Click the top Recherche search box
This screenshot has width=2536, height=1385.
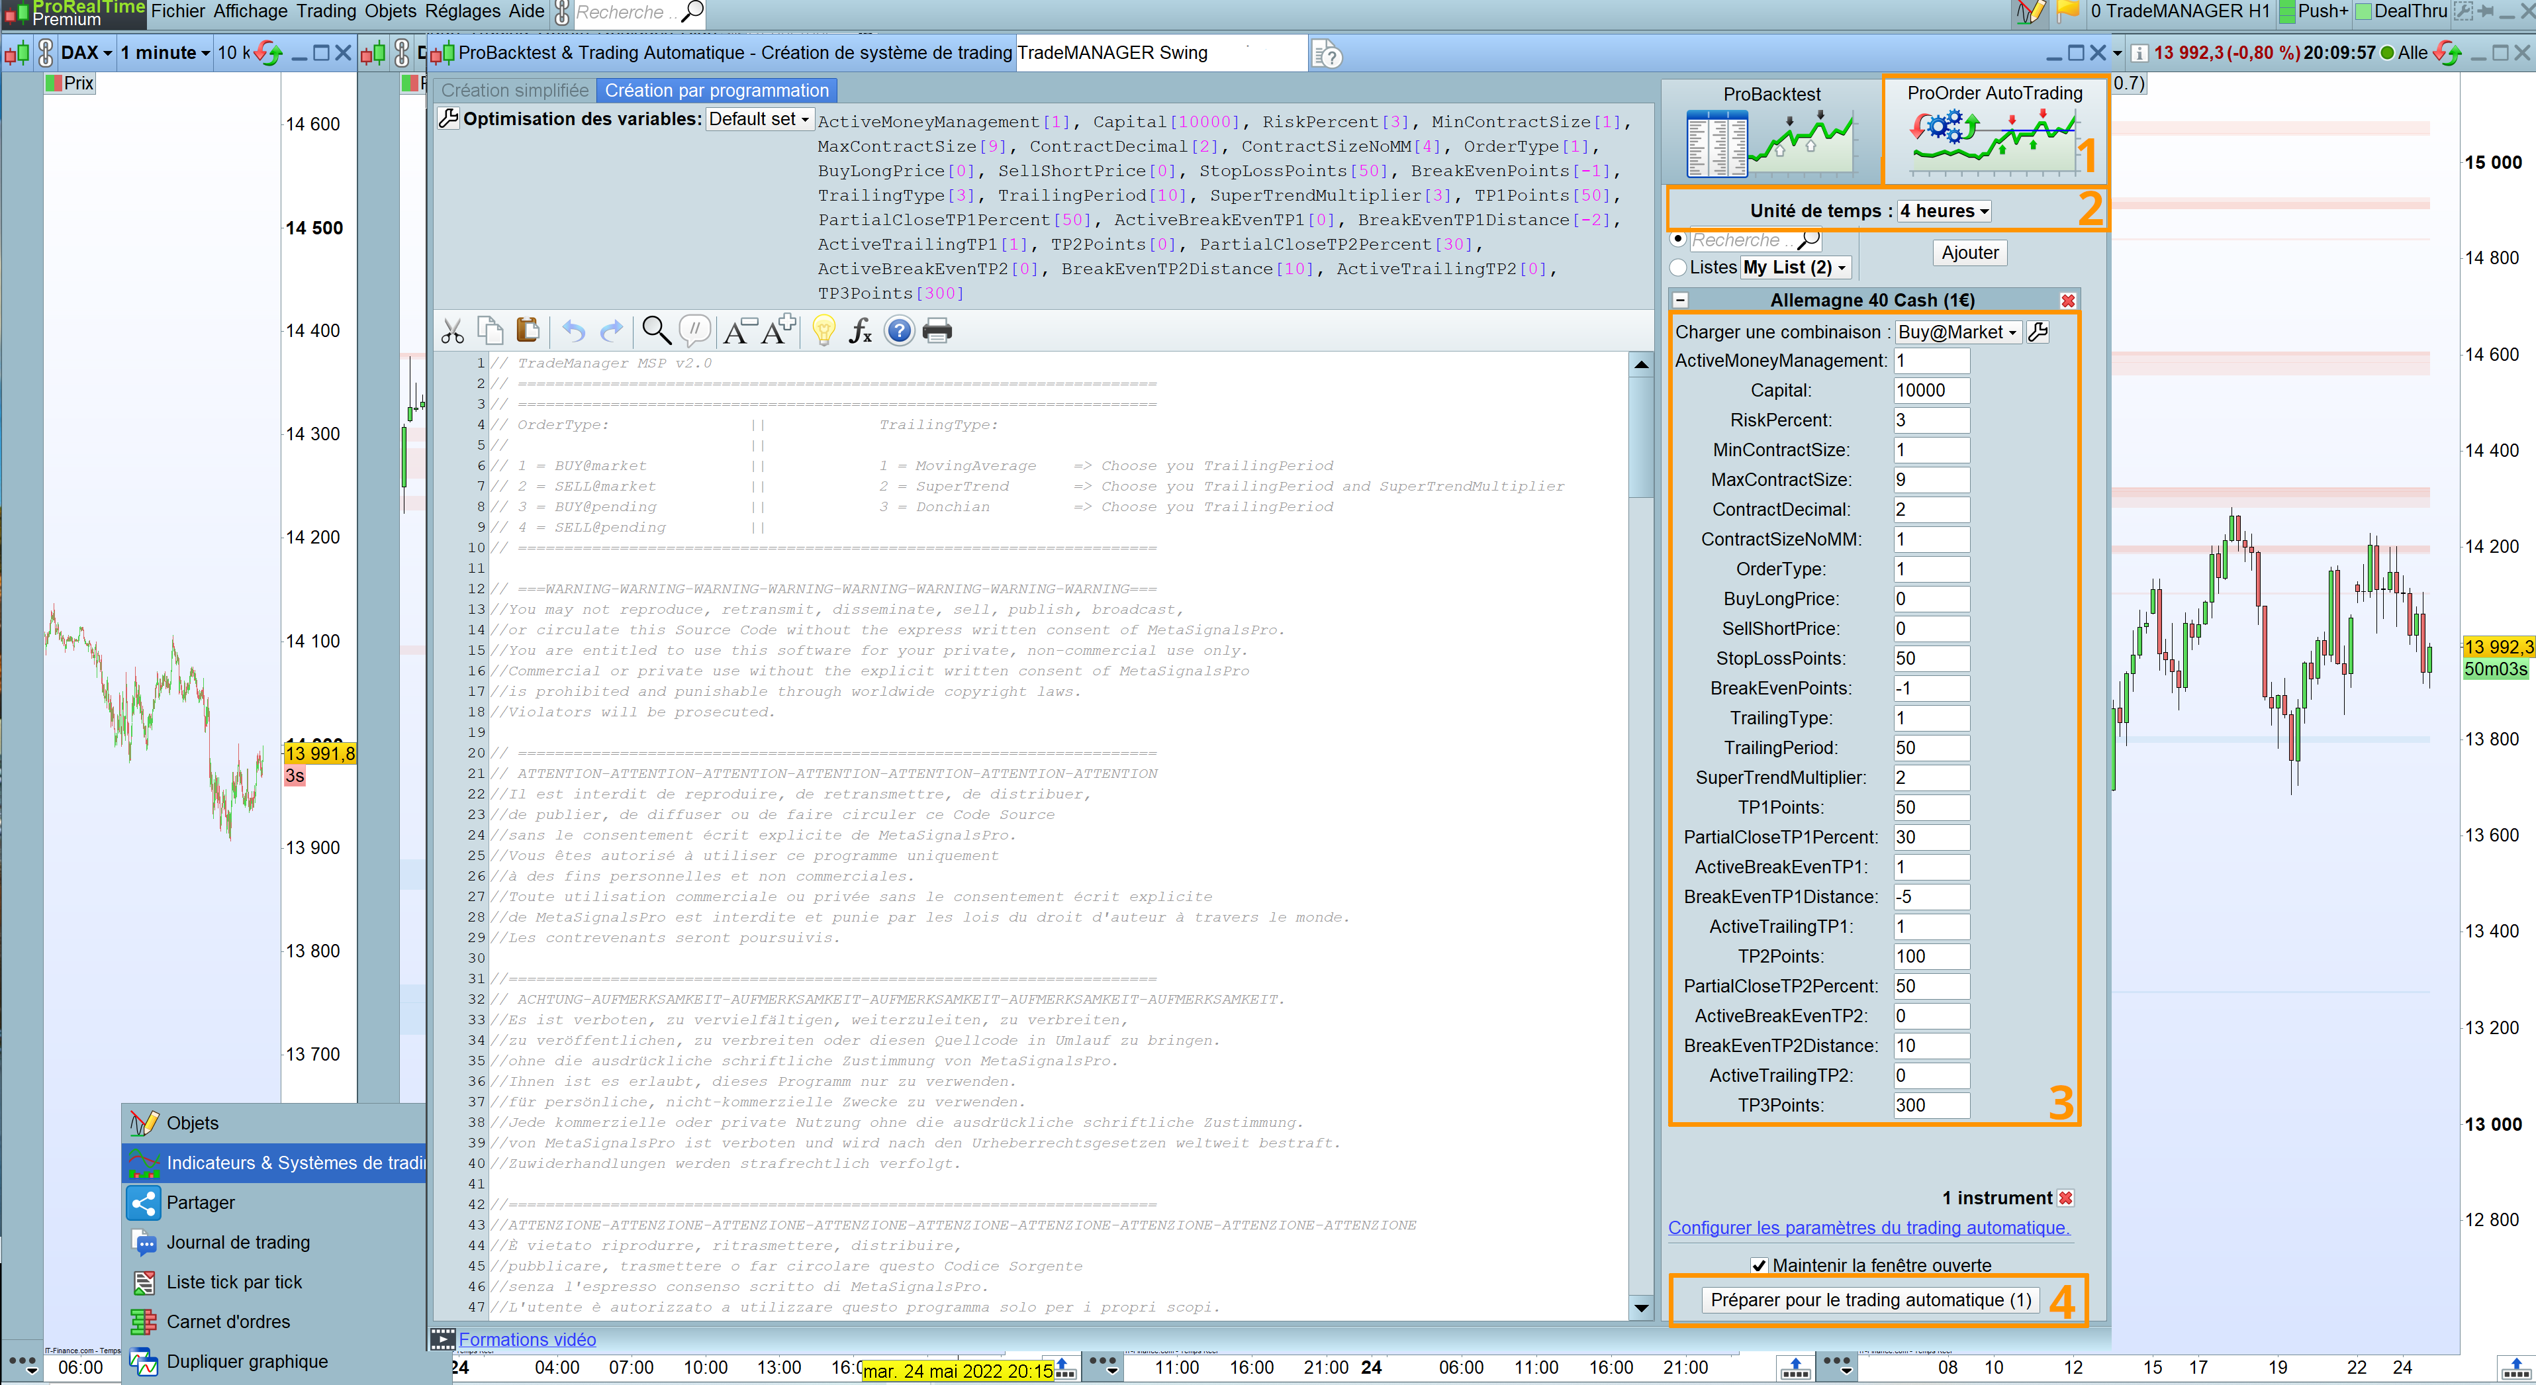[639, 13]
